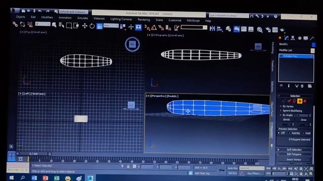Toggle Window/Crossing selection mode
Viewport: 323px width, 181px height.
coord(76,26)
